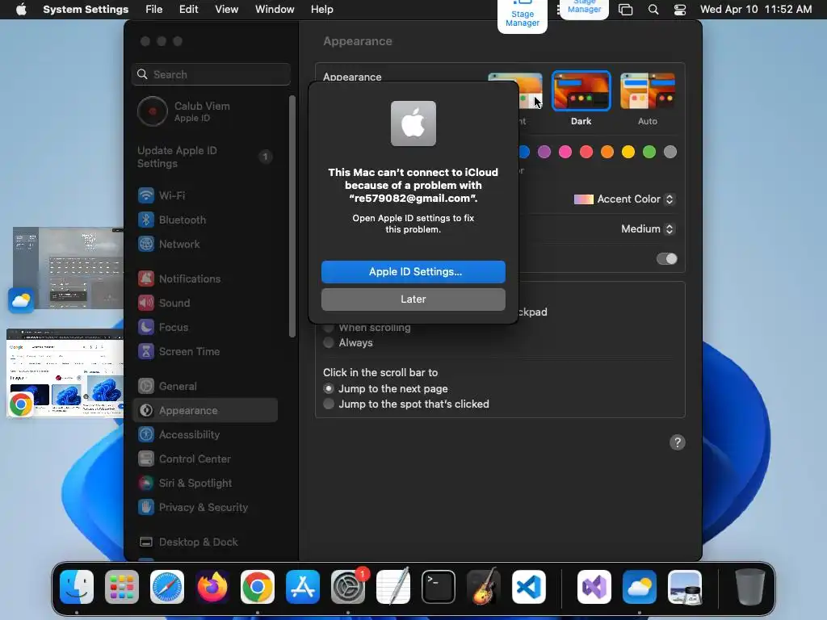Launch Visual Studio Code from Dock

click(529, 587)
